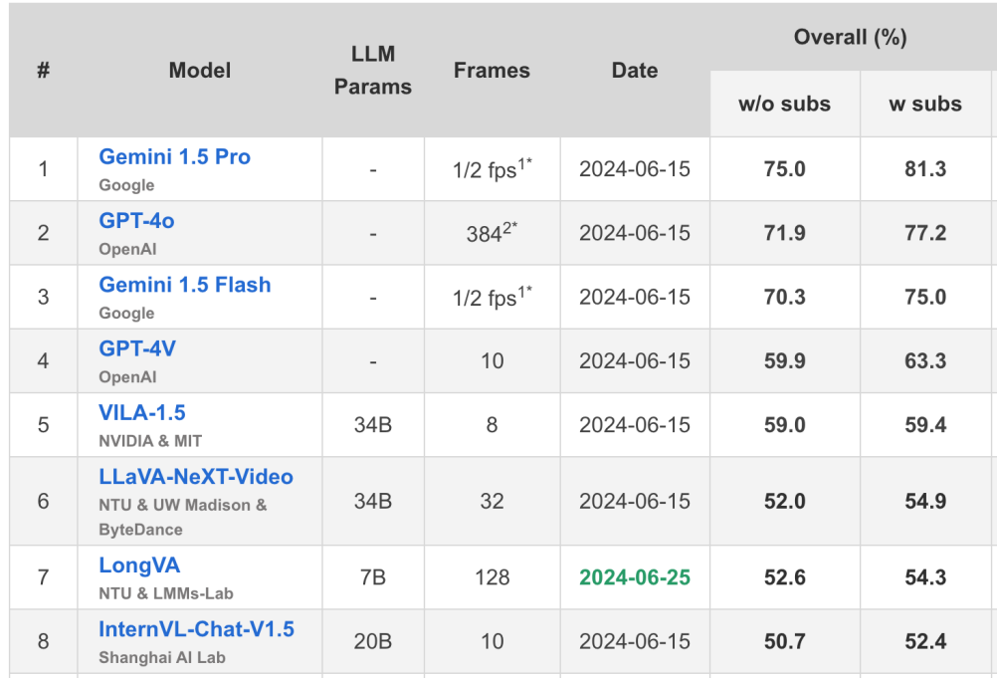This screenshot has width=997, height=678.
Task: Click the Overall (%) header
Action: point(850,37)
